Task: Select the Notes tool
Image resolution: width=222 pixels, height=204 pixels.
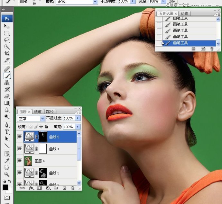Action: 6,154
